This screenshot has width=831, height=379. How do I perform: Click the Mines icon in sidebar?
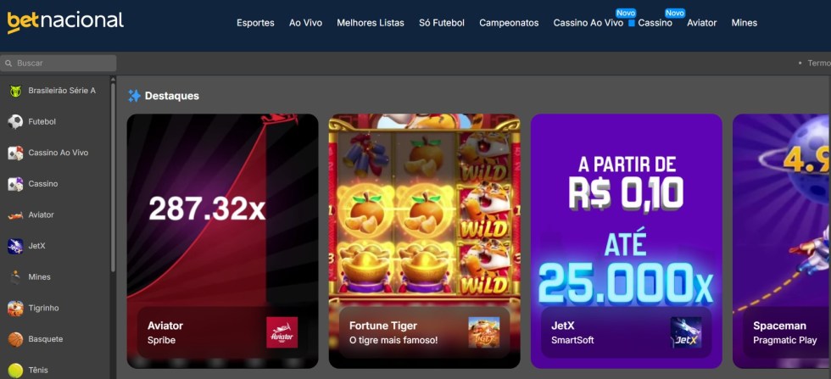(x=15, y=277)
